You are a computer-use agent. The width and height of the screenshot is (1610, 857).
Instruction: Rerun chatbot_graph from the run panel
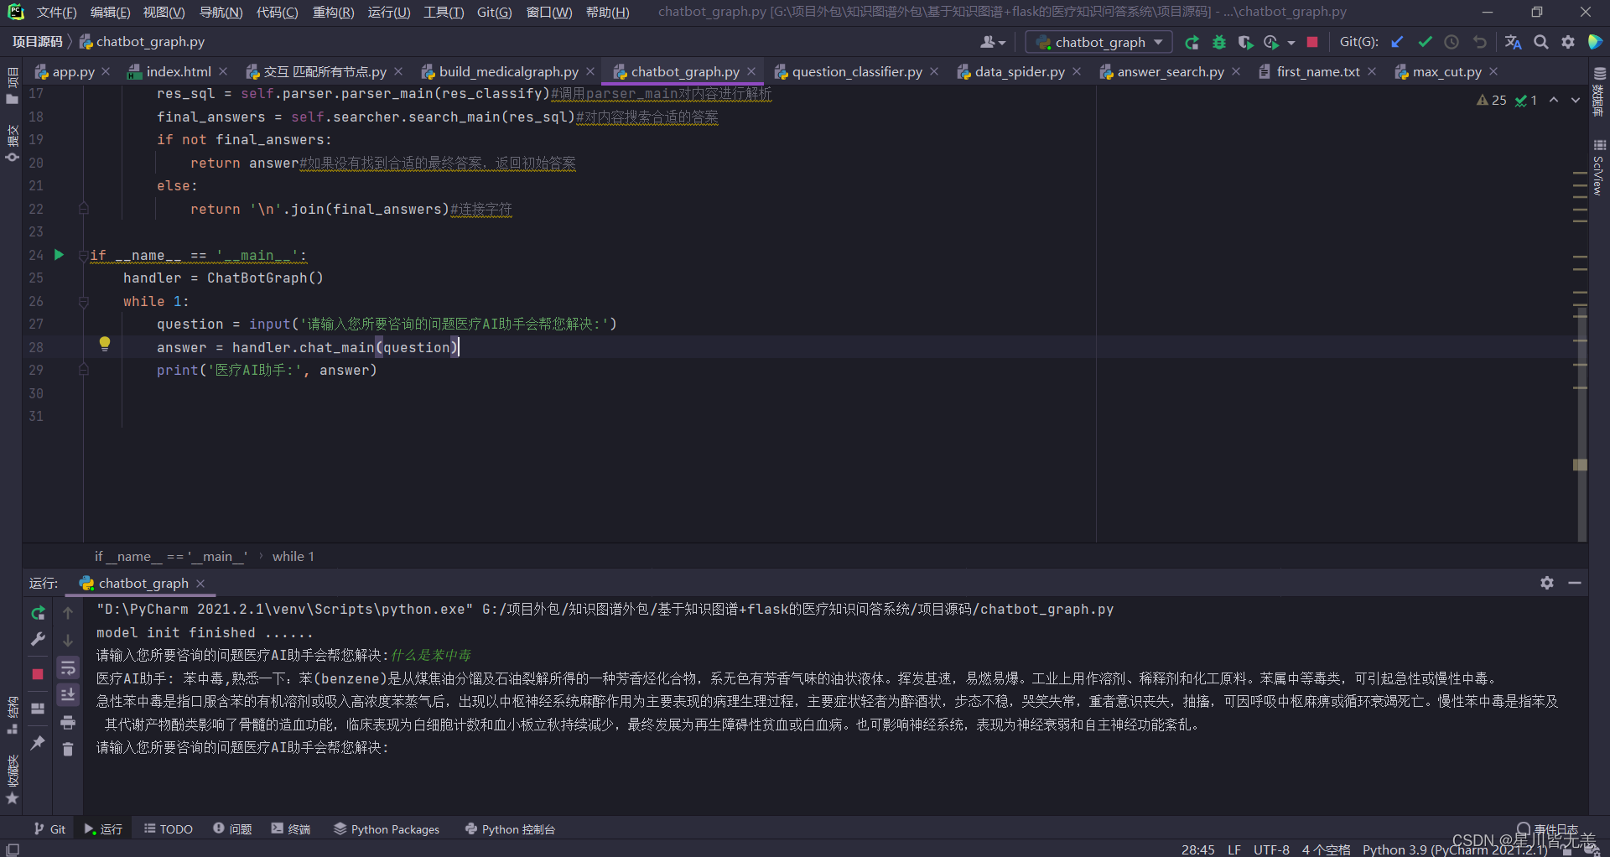[37, 613]
